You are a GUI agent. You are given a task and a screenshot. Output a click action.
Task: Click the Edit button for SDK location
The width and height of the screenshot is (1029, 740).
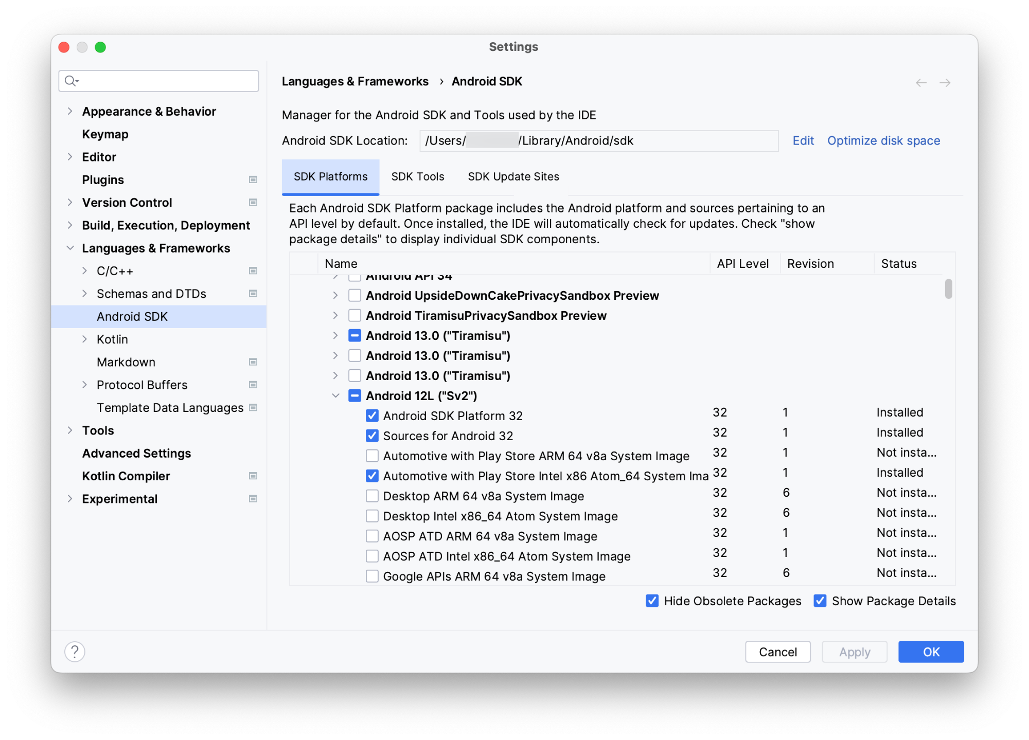pyautogui.click(x=802, y=141)
